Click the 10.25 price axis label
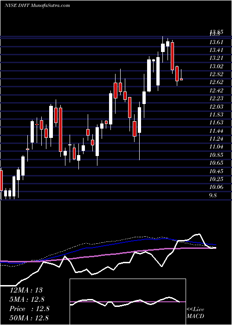 (x=216, y=179)
